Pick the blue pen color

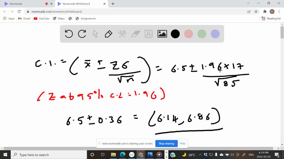tap(215, 34)
